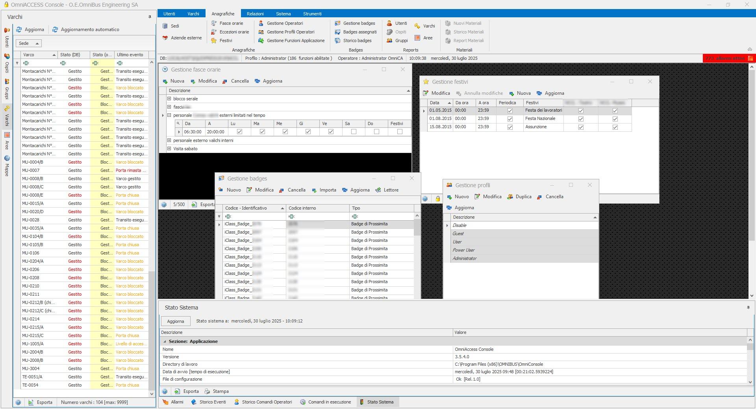
Task: Toggle Periodica checkbox for Assunzione
Action: tap(510, 127)
